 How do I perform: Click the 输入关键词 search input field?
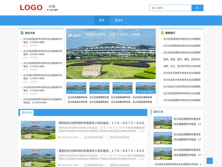[x=170, y=8]
